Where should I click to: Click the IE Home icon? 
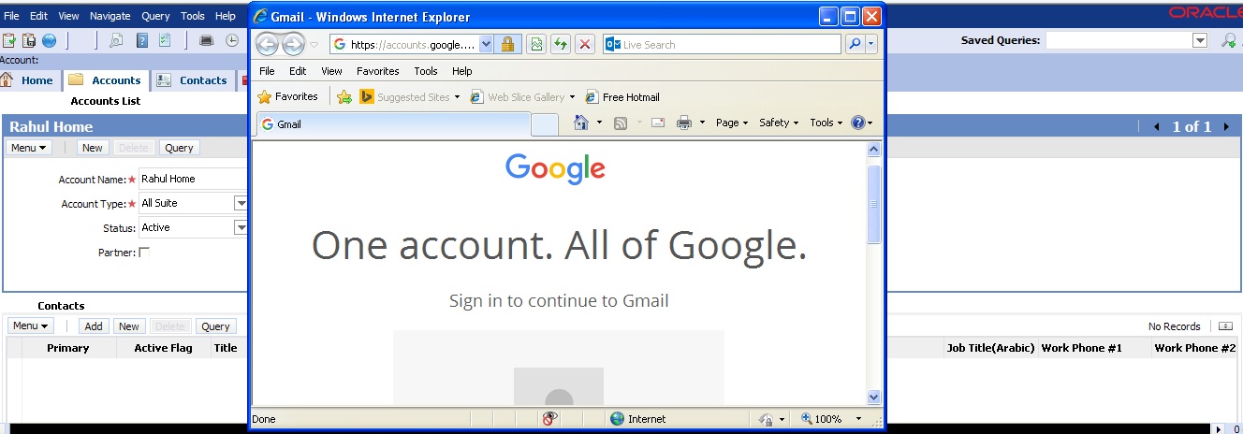(581, 123)
